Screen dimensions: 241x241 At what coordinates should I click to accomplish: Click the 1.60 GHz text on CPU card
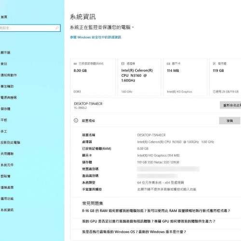127,92
